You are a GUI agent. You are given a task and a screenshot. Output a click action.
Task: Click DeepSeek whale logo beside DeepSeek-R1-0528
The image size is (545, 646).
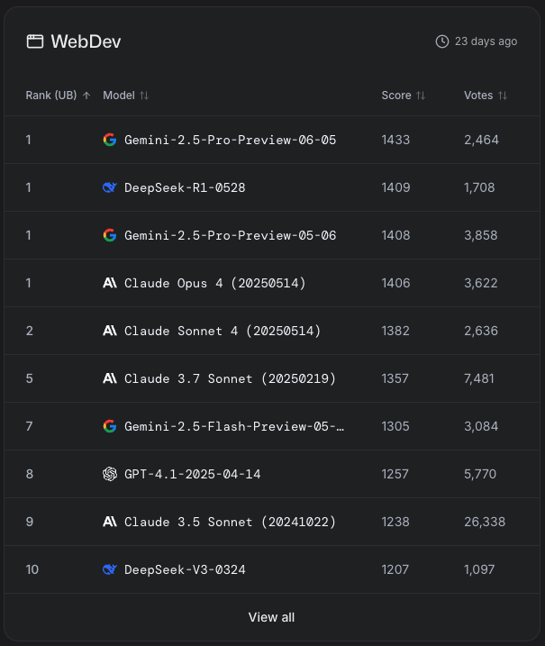click(x=110, y=187)
